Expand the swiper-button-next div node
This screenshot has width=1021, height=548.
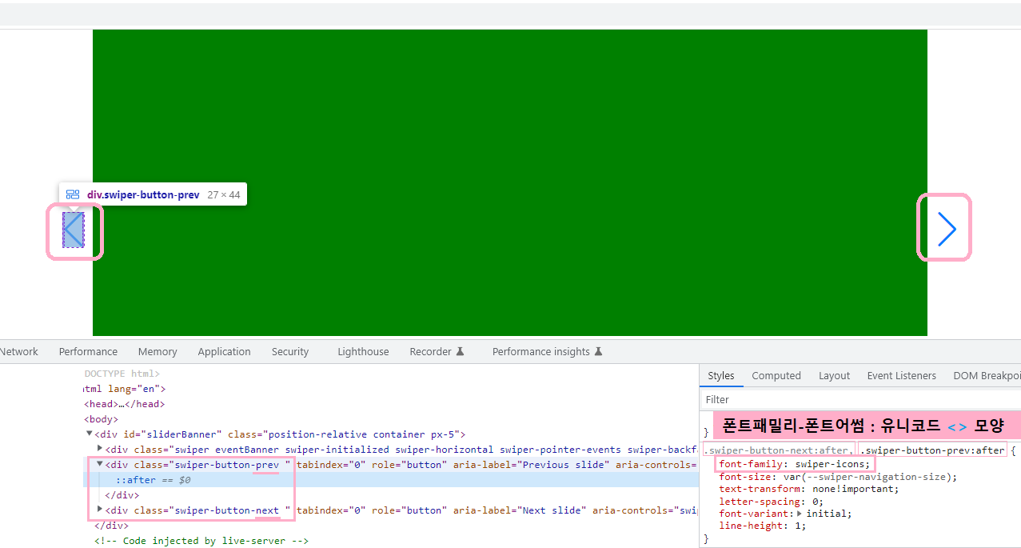point(100,510)
